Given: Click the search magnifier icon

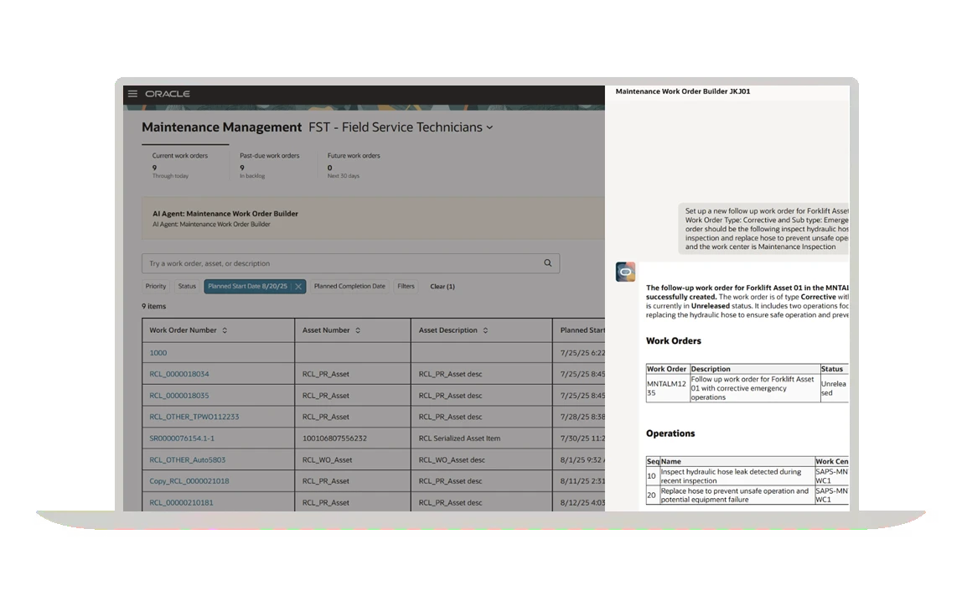Looking at the screenshot, I should 548,263.
